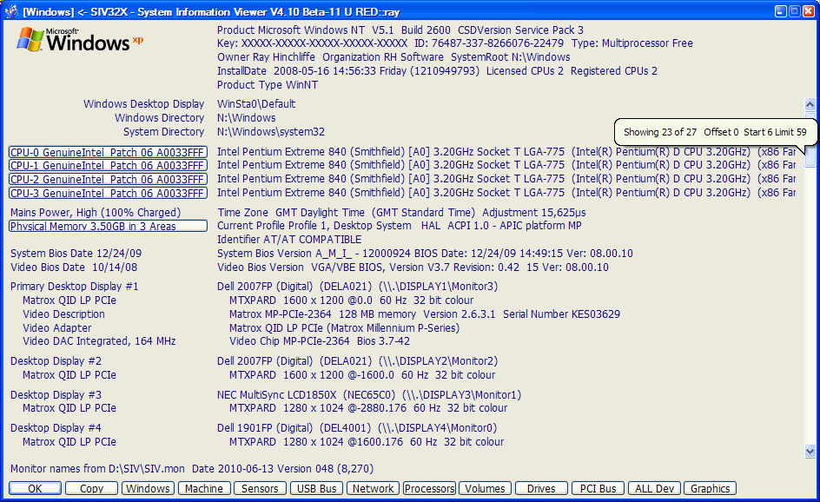Open the Windows info page button
This screenshot has width=820, height=502.
148,488
